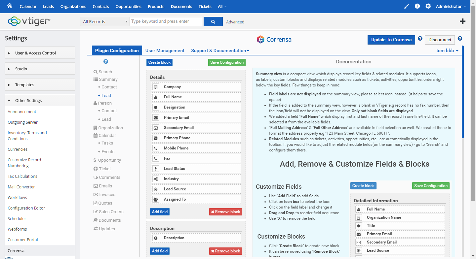Select icon box for Full Name field
The height and width of the screenshot is (259, 476).
tap(156, 97)
